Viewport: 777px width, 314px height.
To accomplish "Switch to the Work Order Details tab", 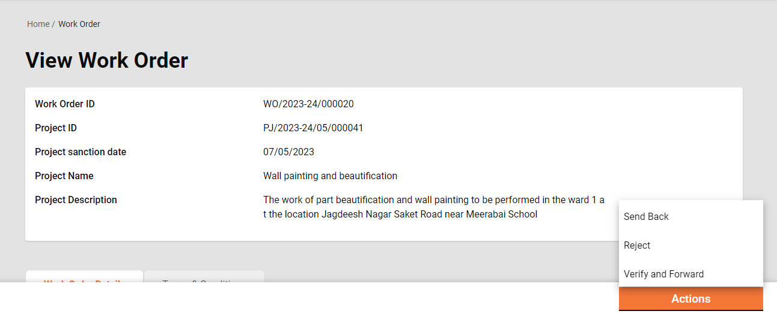I will [x=84, y=277].
